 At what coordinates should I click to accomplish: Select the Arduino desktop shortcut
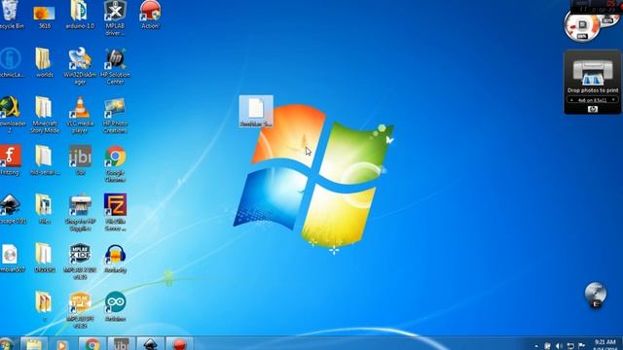115,306
